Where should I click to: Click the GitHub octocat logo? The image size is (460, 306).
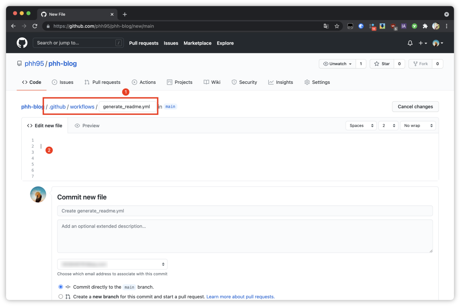coord(21,43)
